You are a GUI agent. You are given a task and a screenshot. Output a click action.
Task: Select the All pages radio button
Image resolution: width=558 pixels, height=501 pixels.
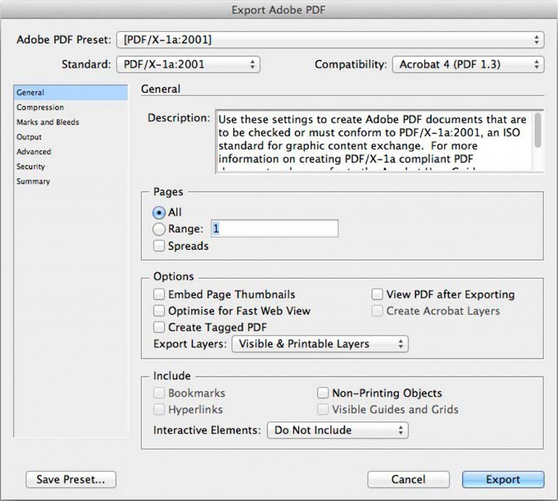coord(159,212)
